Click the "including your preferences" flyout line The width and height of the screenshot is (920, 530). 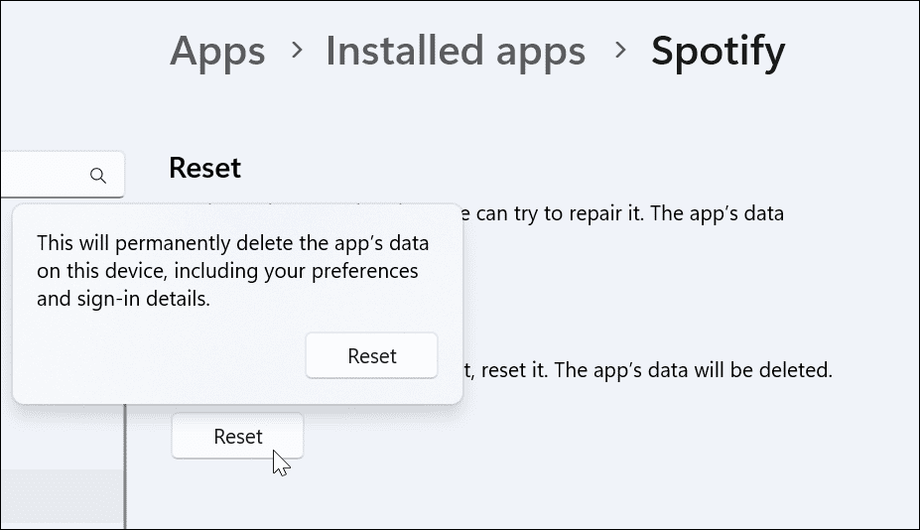point(226,271)
